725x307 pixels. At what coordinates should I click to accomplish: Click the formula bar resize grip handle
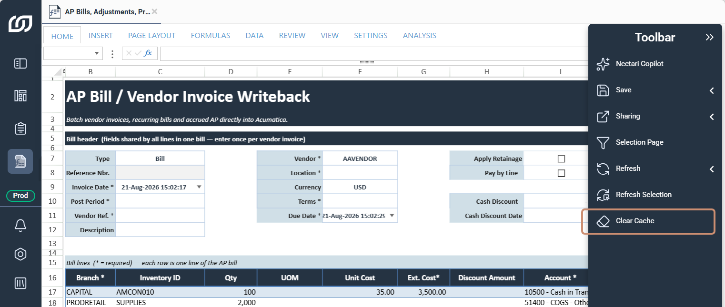click(x=367, y=62)
